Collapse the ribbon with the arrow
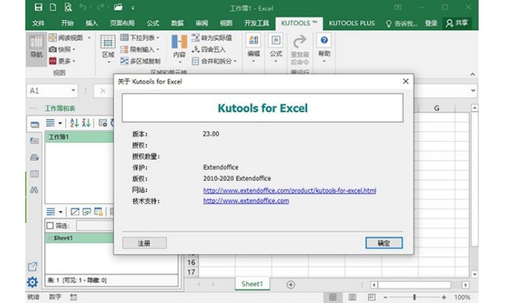The width and height of the screenshot is (506, 303). pyautogui.click(x=472, y=74)
